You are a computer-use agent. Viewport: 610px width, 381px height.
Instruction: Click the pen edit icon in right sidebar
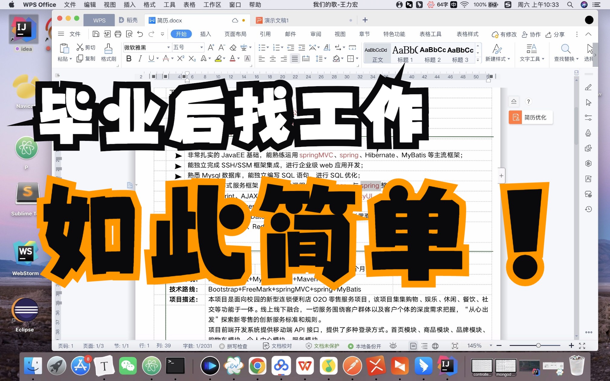pos(588,87)
